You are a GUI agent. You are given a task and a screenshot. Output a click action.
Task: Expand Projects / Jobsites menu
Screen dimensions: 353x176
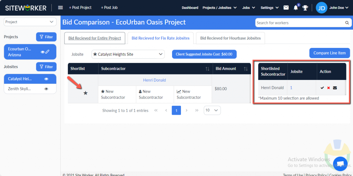coord(220,8)
